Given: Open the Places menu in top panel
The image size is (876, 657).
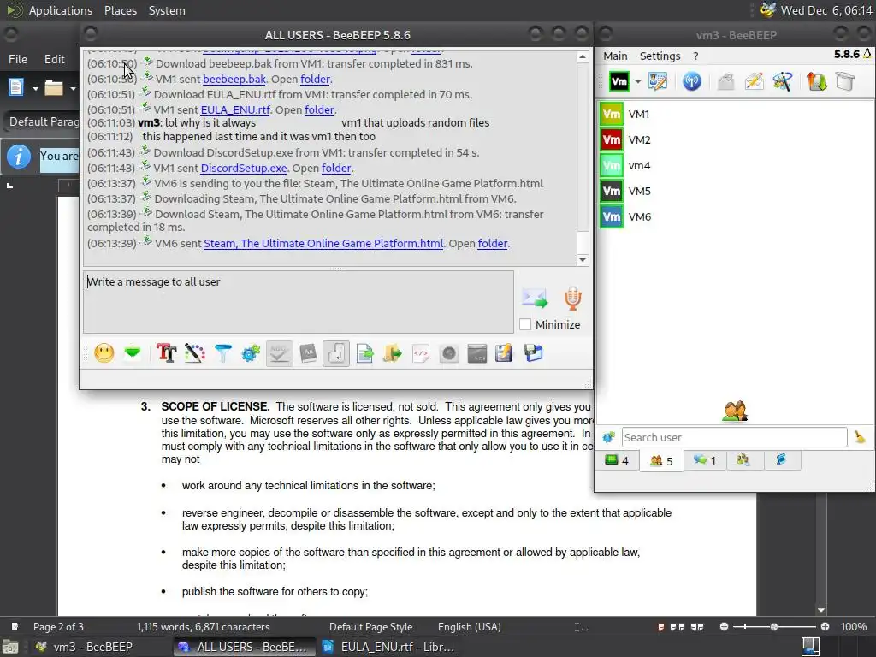Looking at the screenshot, I should coord(120,10).
